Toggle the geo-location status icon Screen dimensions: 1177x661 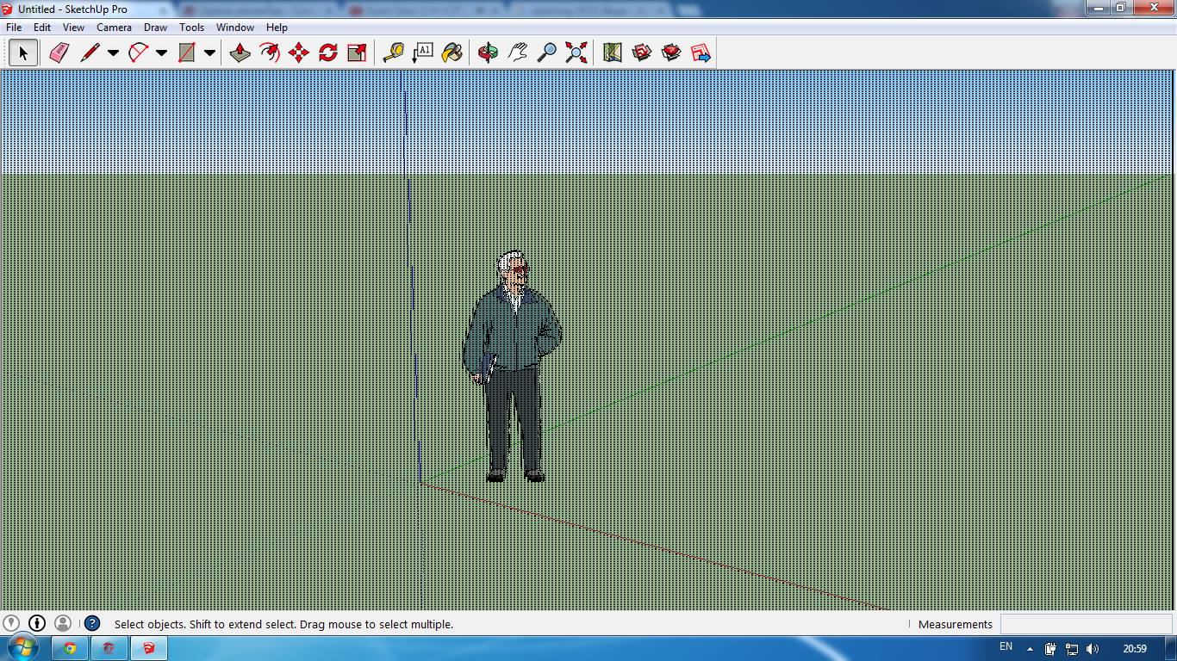click(x=11, y=623)
